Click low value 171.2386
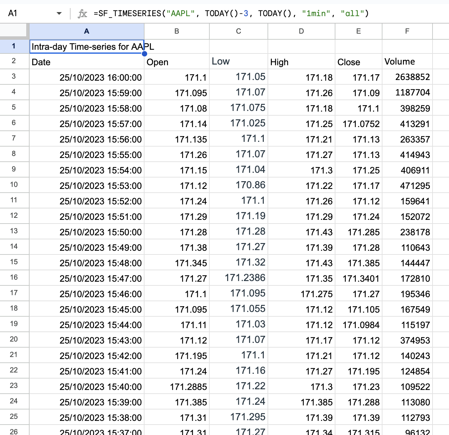 (x=239, y=278)
